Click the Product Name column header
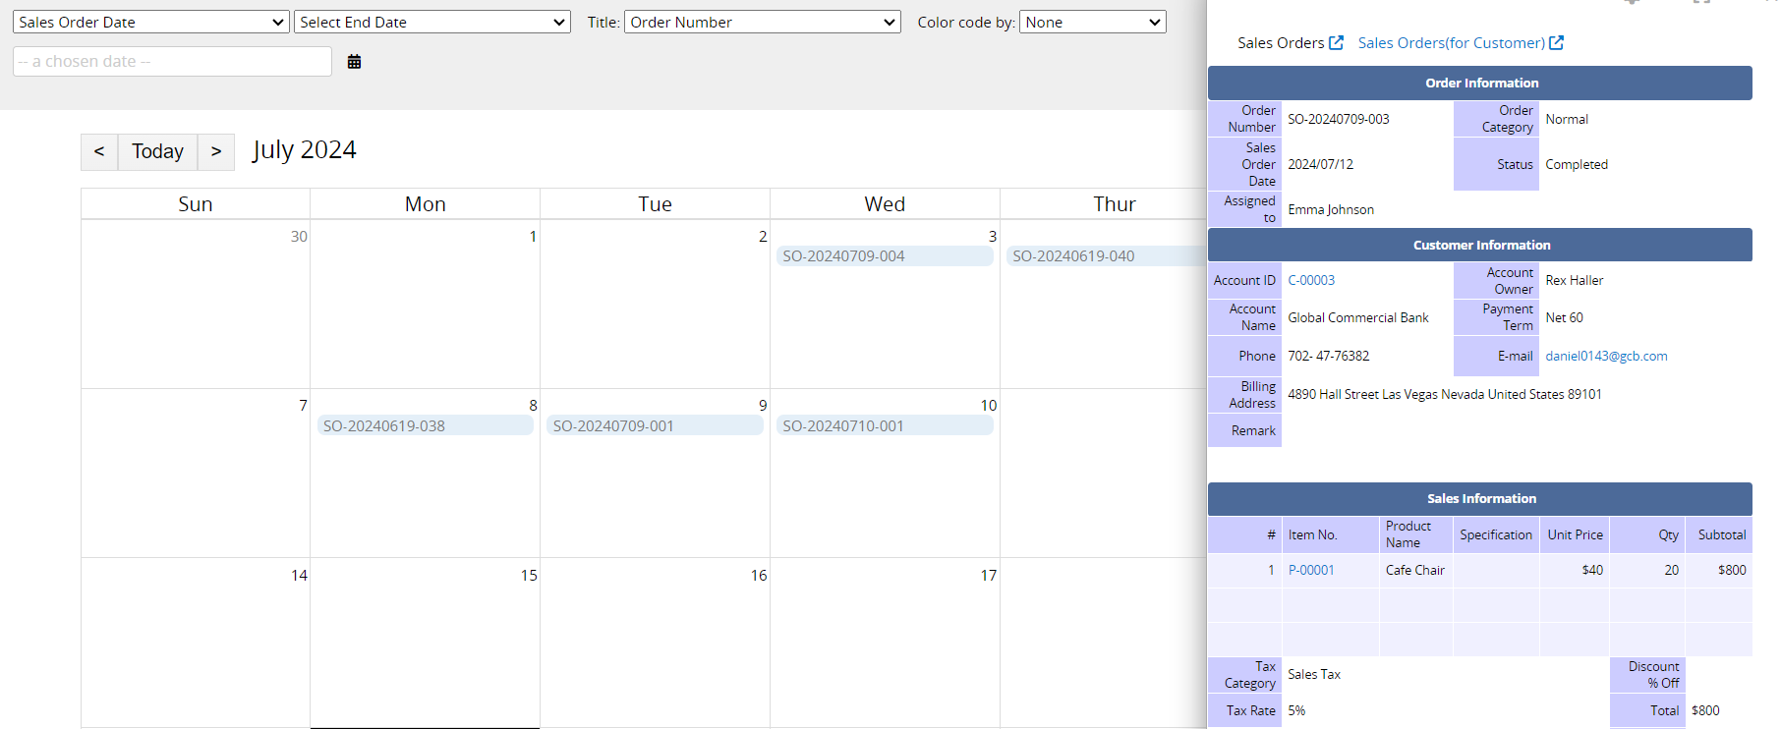This screenshot has height=729, width=1781. coord(1416,534)
